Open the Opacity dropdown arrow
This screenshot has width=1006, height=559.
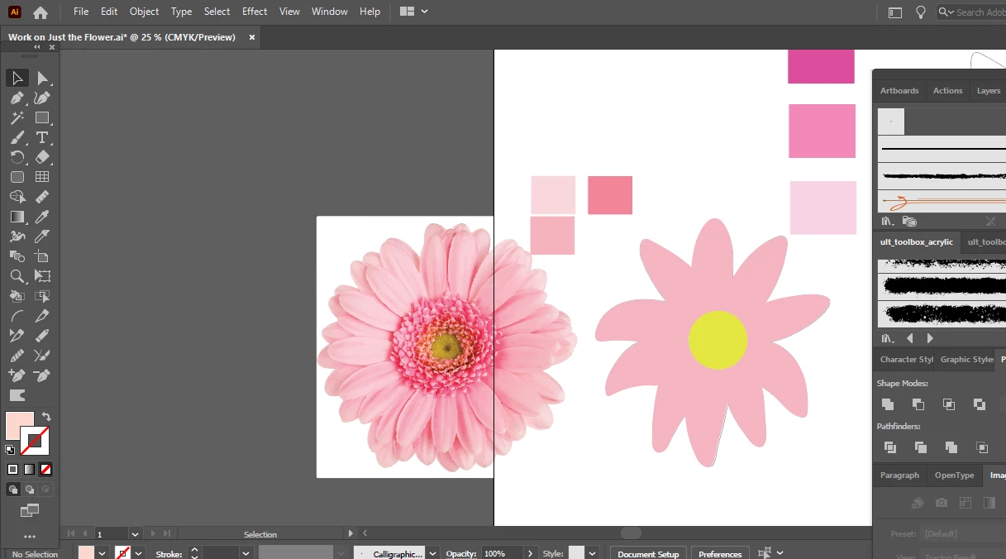pyautogui.click(x=529, y=553)
